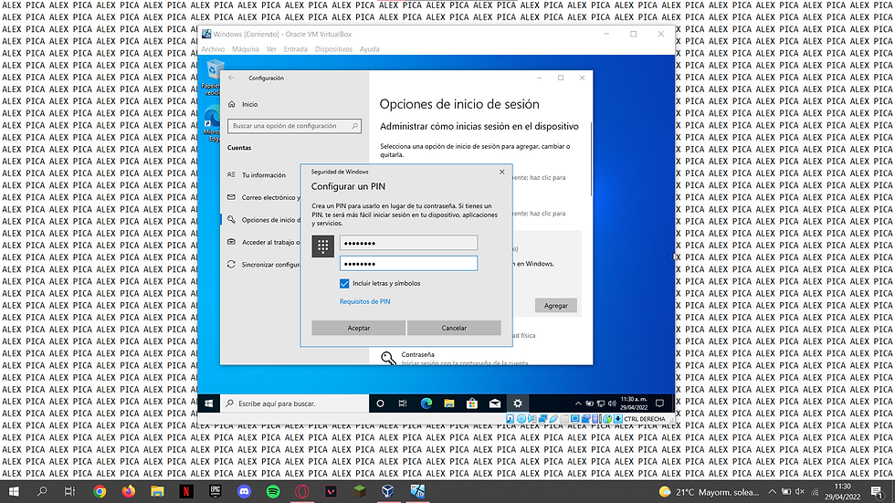Open Minecraft from host taskbar
This screenshot has height=503, width=895.
pyautogui.click(x=360, y=492)
